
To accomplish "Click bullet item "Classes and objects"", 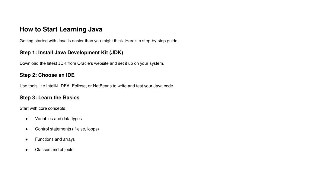I will 54,150.
